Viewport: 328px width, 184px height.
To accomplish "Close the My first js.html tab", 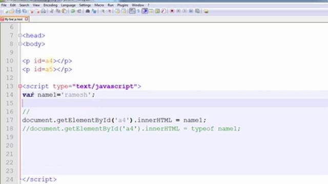I will point(27,19).
